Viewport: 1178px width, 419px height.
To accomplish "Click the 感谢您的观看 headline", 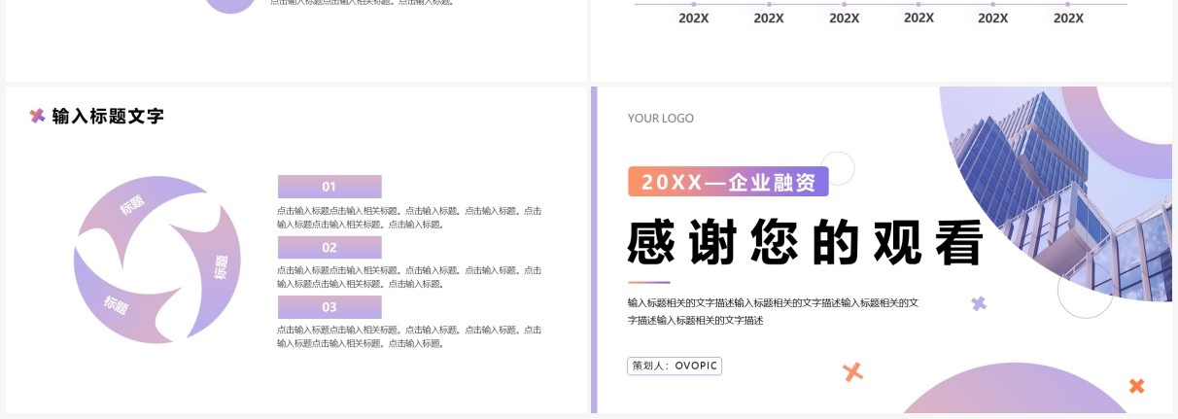I will click(806, 243).
